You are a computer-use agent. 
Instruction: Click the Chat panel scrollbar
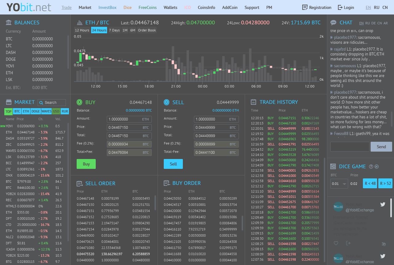click(x=392, y=119)
